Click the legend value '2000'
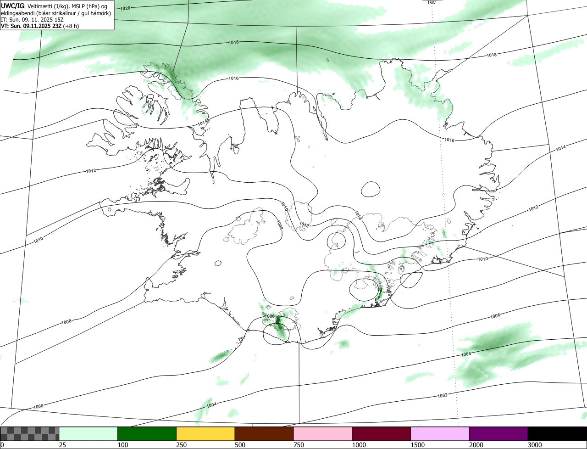The image size is (587, 449). (476, 445)
